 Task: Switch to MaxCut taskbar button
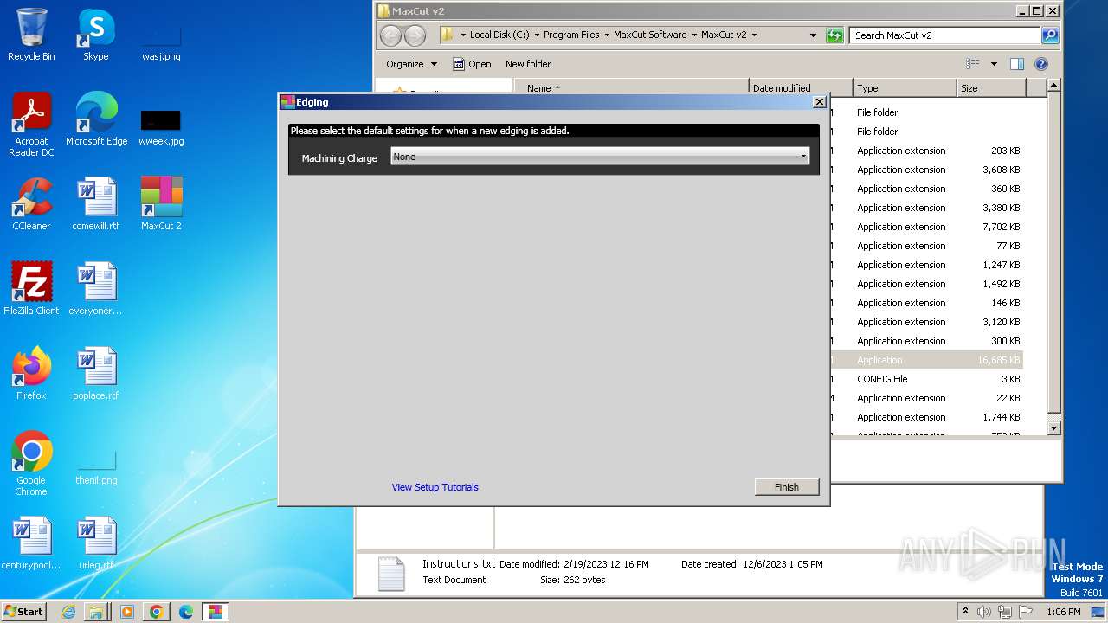coord(215,612)
